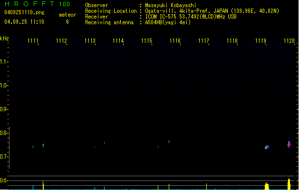This screenshot has width=299, height=190.
Task: Click frequency axis label 0.7
Action: pos(4,157)
